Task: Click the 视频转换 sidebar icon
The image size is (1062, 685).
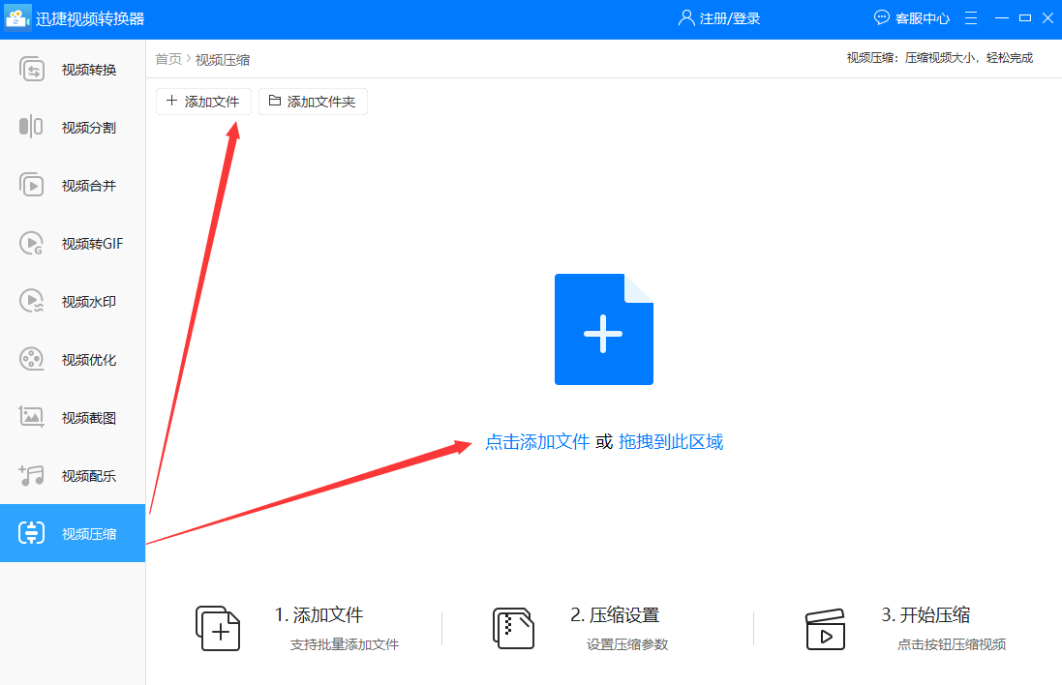Action: click(32, 70)
